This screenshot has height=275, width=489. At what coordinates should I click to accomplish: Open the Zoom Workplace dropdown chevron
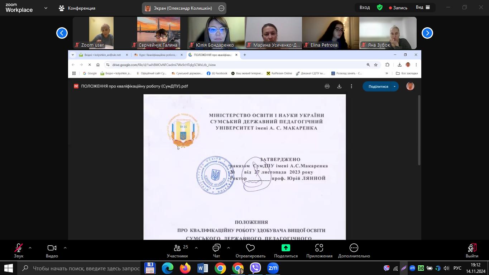click(x=46, y=8)
